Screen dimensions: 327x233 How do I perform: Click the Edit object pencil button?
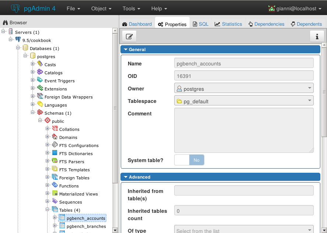pyautogui.click(x=129, y=36)
